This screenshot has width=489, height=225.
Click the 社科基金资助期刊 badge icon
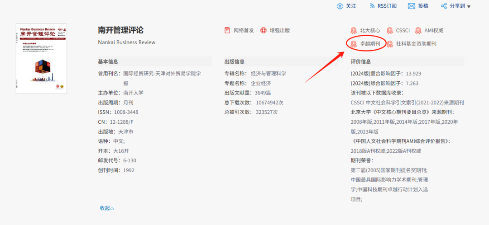pos(390,44)
